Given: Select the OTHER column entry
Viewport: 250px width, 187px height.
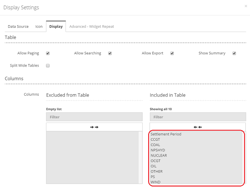Looking at the screenshot, I should (x=196, y=172).
